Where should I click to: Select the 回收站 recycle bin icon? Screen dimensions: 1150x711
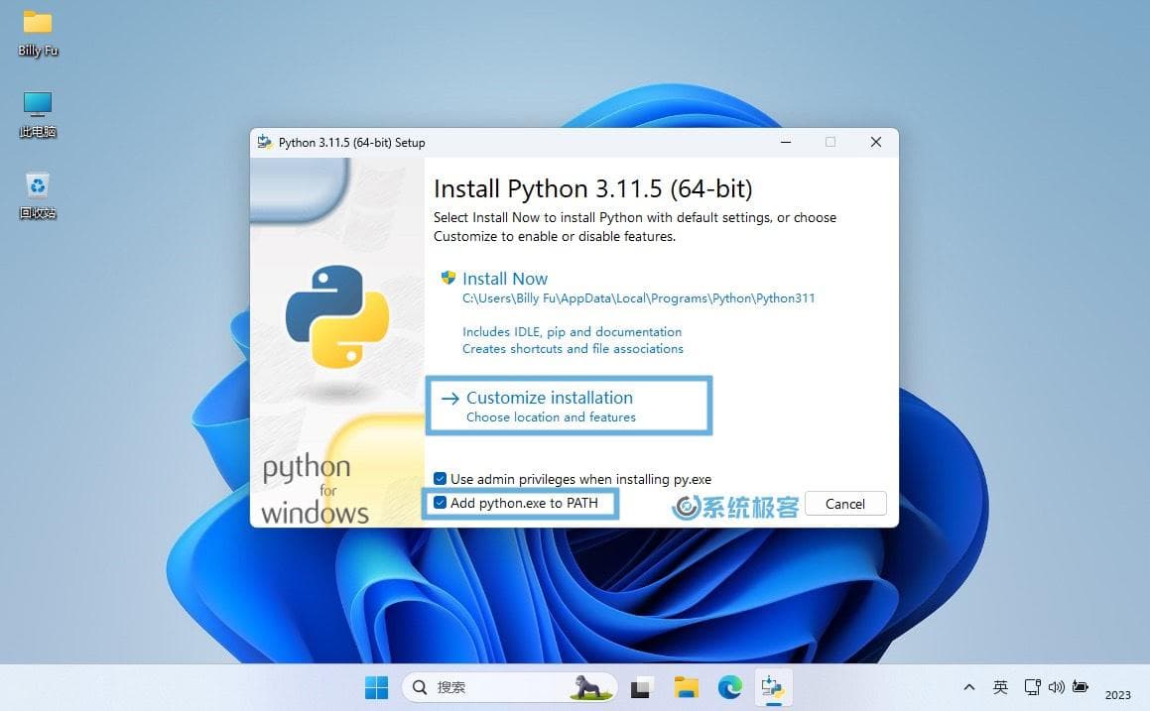coord(38,196)
